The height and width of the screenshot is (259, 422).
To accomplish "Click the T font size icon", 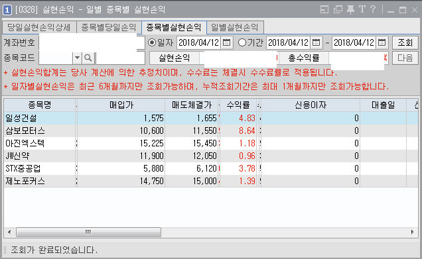I will 362,9.
